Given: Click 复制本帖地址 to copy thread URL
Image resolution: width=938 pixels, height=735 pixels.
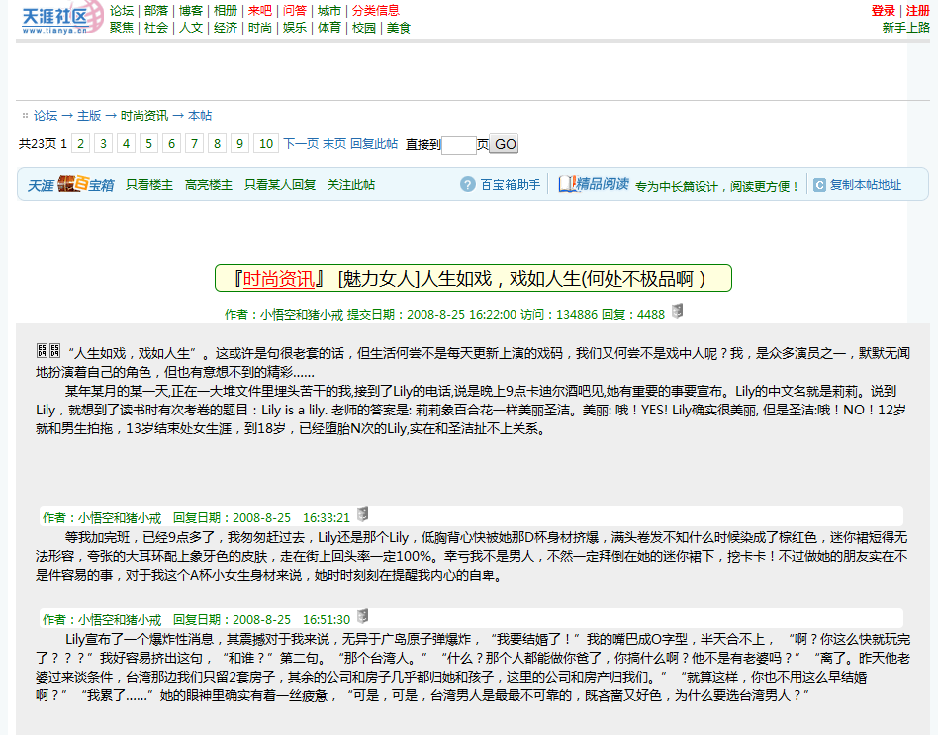Looking at the screenshot, I should click(x=866, y=185).
